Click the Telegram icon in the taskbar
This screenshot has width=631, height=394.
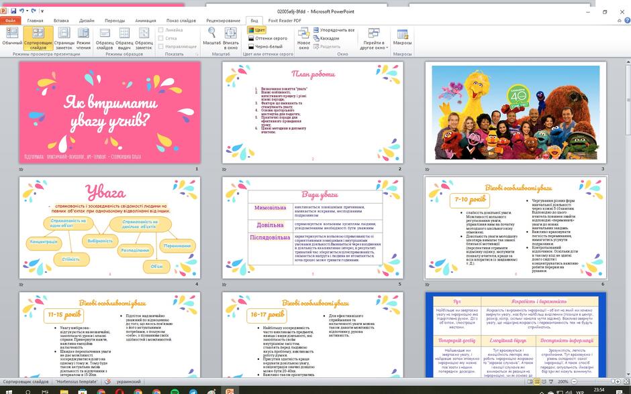coord(193,391)
